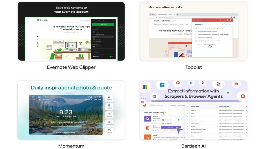
Task: Click the Twitter share icon on Evernote article
Action: tap(38, 36)
